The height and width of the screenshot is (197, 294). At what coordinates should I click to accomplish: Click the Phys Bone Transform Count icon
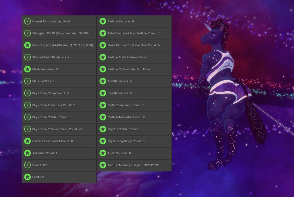click(x=27, y=105)
